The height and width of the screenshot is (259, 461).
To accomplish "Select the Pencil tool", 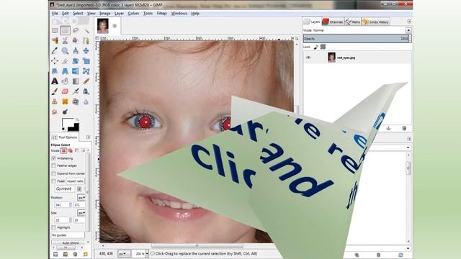I will (x=86, y=81).
